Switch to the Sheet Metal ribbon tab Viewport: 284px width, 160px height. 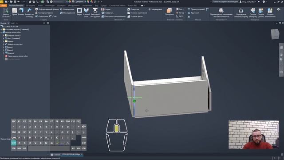16,6
